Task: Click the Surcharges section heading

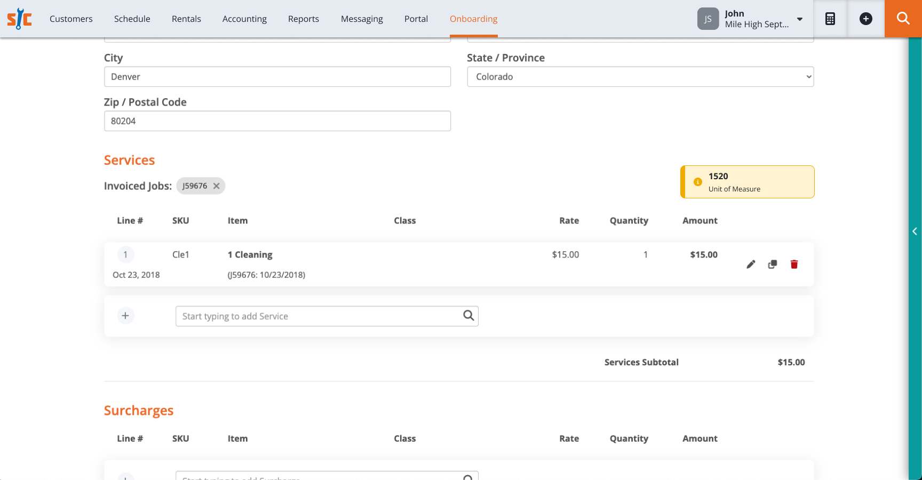Action: [x=139, y=411]
